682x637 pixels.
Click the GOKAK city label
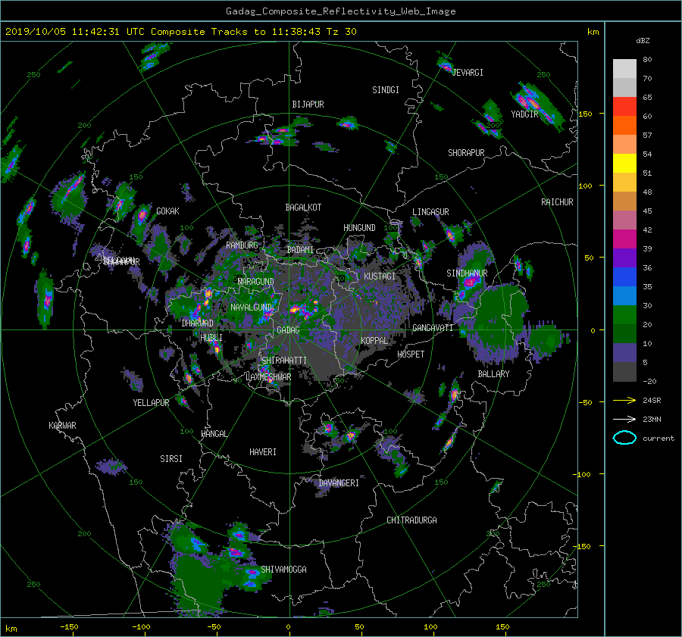point(167,211)
